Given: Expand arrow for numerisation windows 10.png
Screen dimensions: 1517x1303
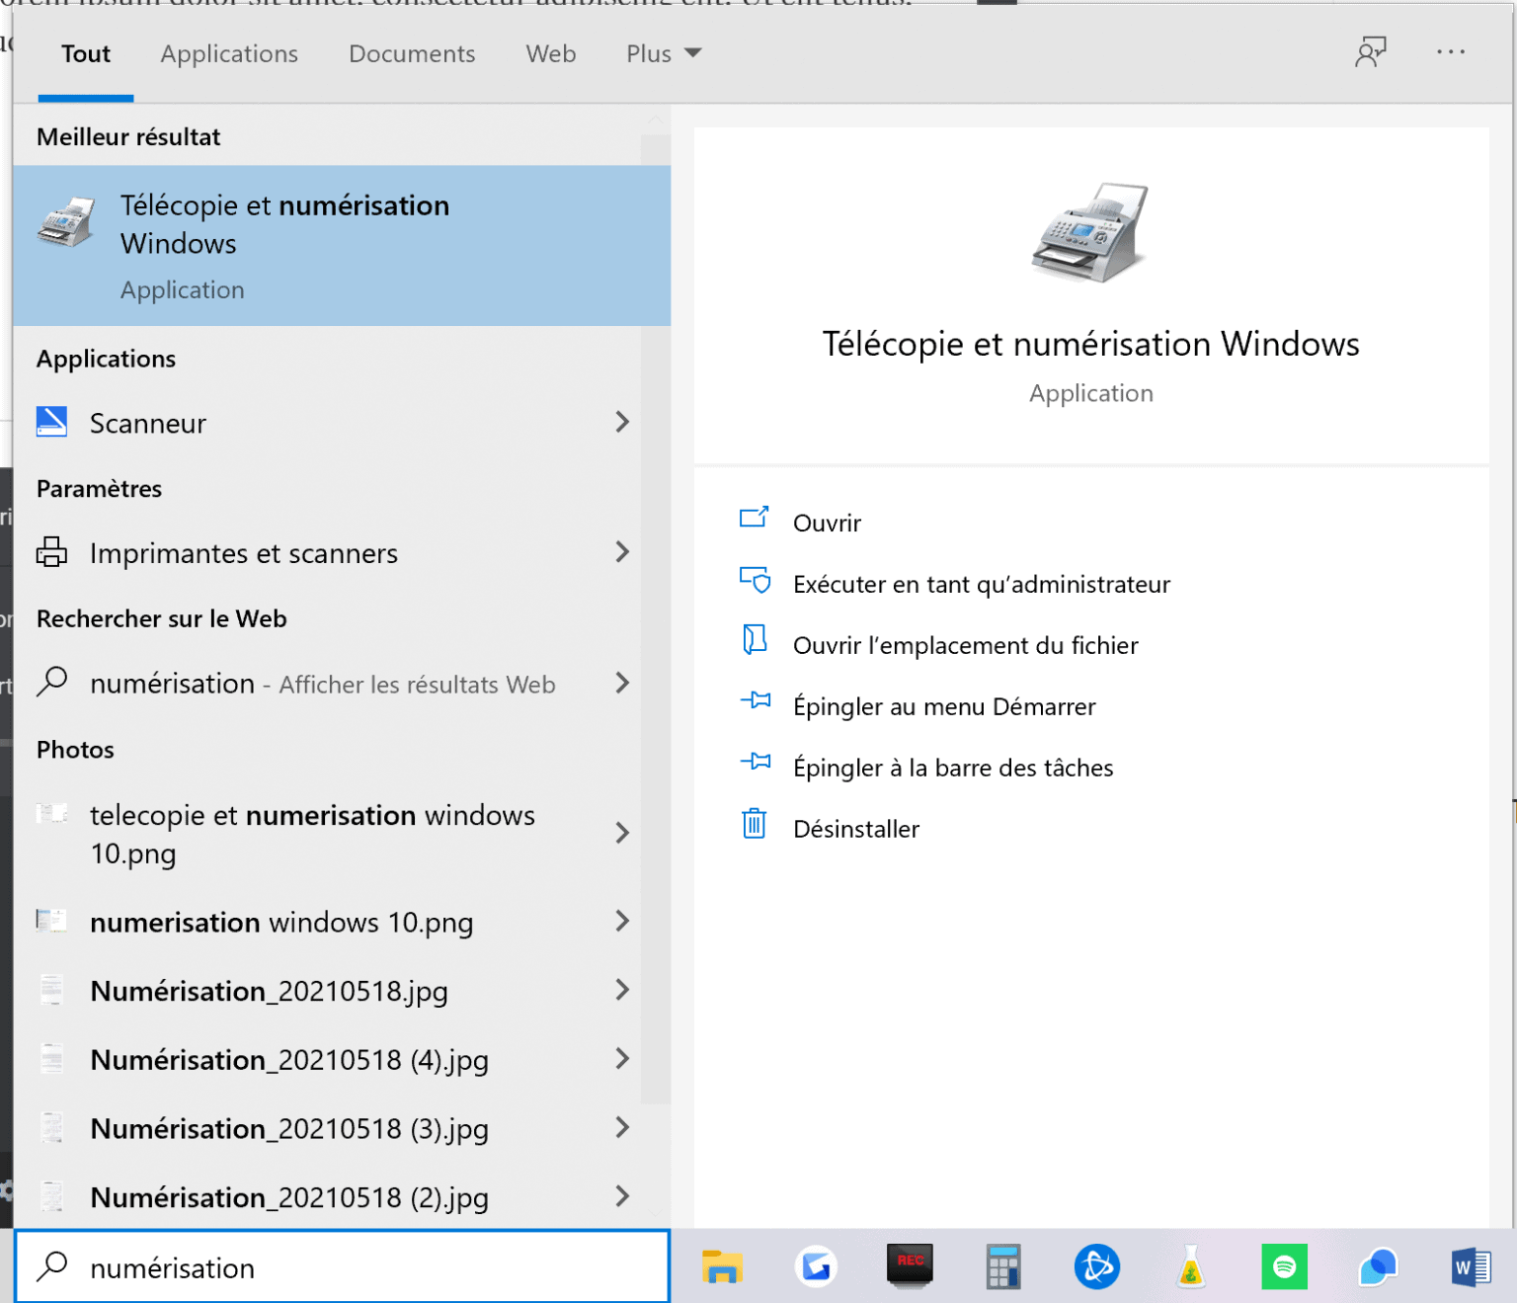Looking at the screenshot, I should point(622,922).
